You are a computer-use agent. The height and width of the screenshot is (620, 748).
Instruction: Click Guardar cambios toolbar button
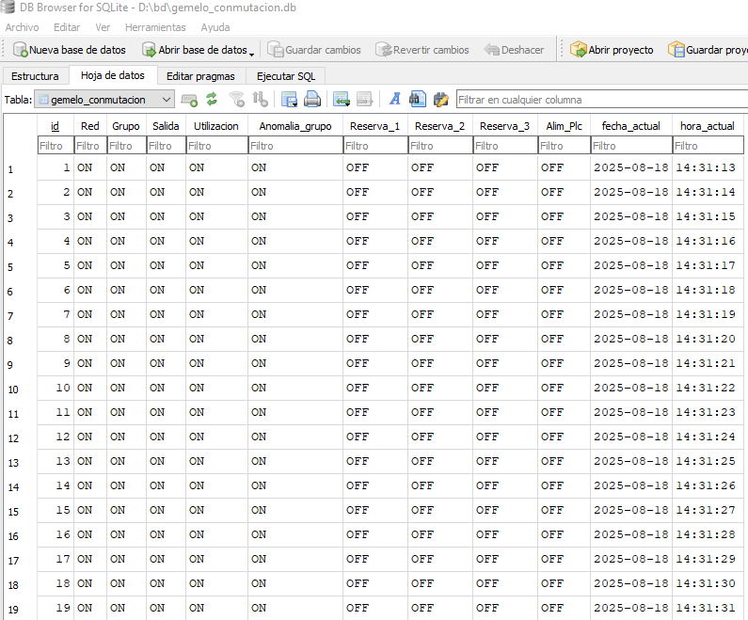314,50
